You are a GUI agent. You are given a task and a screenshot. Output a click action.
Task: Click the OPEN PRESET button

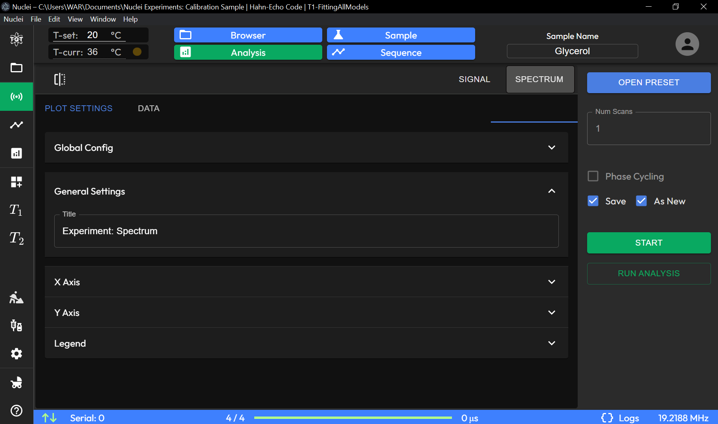coord(649,83)
